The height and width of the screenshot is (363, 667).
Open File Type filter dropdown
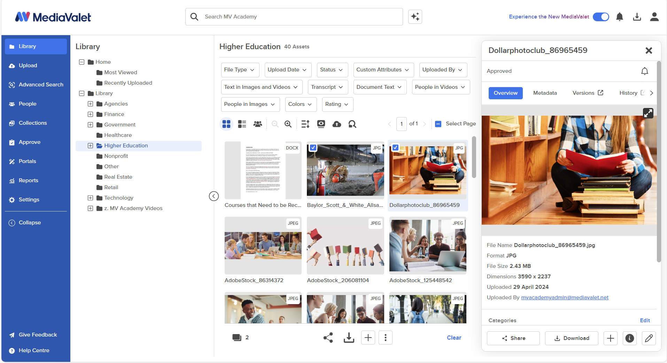click(x=240, y=70)
